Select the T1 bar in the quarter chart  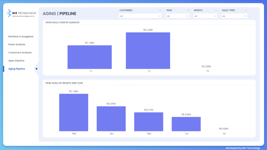89,57
